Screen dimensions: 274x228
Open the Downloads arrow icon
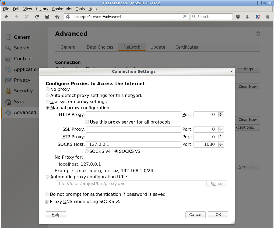(x=247, y=17)
